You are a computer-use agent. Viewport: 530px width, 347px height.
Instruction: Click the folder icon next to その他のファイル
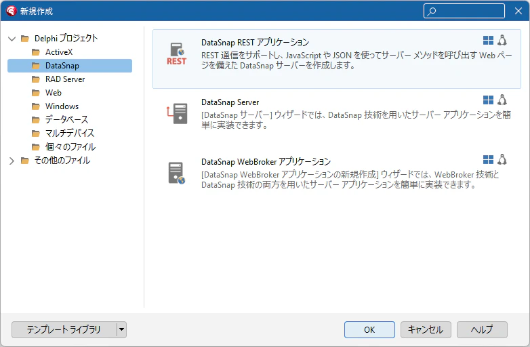click(x=24, y=161)
